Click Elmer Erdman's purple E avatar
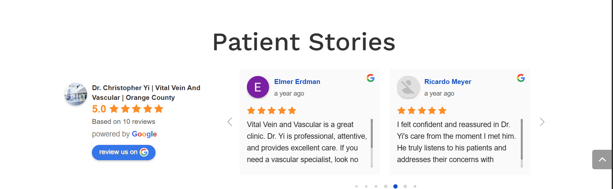Viewport: 613px width, 189px height. (x=258, y=87)
